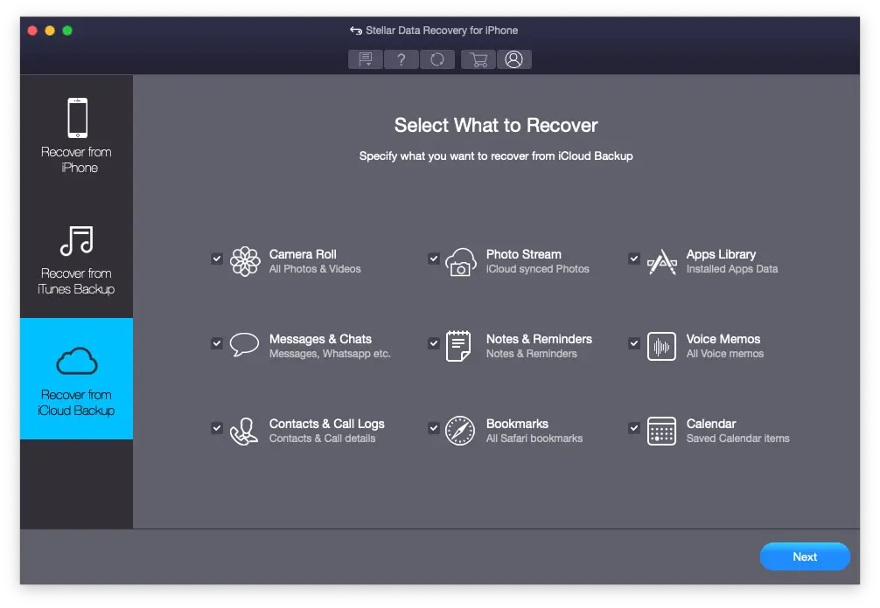Click the Messages & Chats speech bubble icon
The height and width of the screenshot is (608, 880).
click(x=245, y=345)
